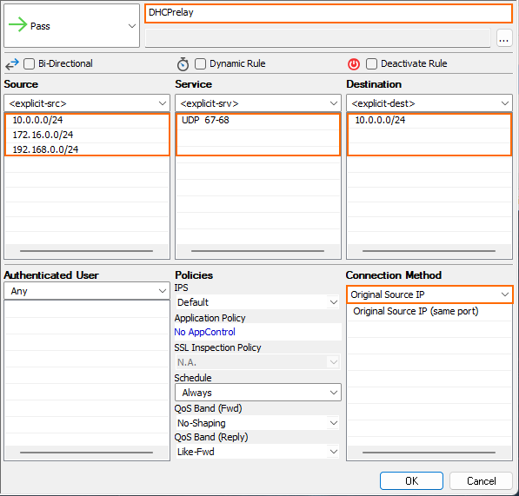The width and height of the screenshot is (519, 496).
Task: Expand the Authenticated User Any dropdown
Action: [87, 291]
